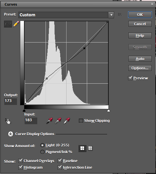
Task: Enable the Show Clipping checkbox
Action: pos(81,121)
